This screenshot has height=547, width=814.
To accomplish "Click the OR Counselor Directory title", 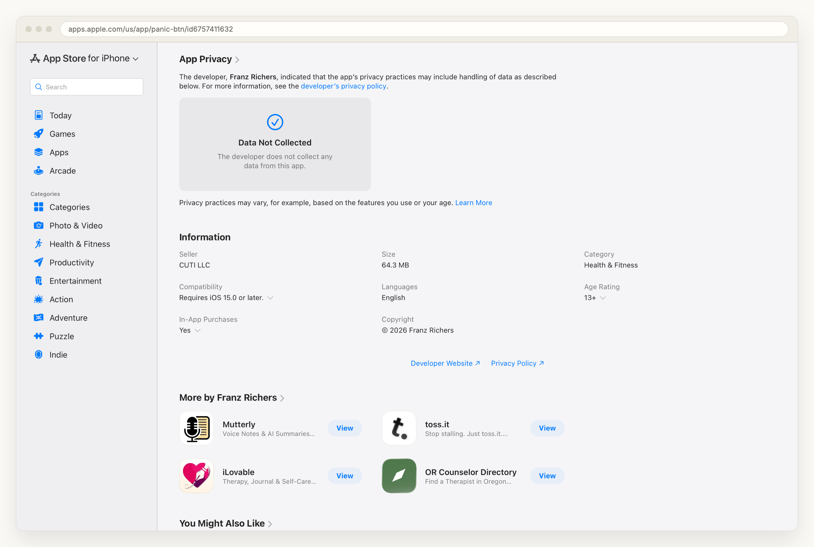I will tap(471, 472).
